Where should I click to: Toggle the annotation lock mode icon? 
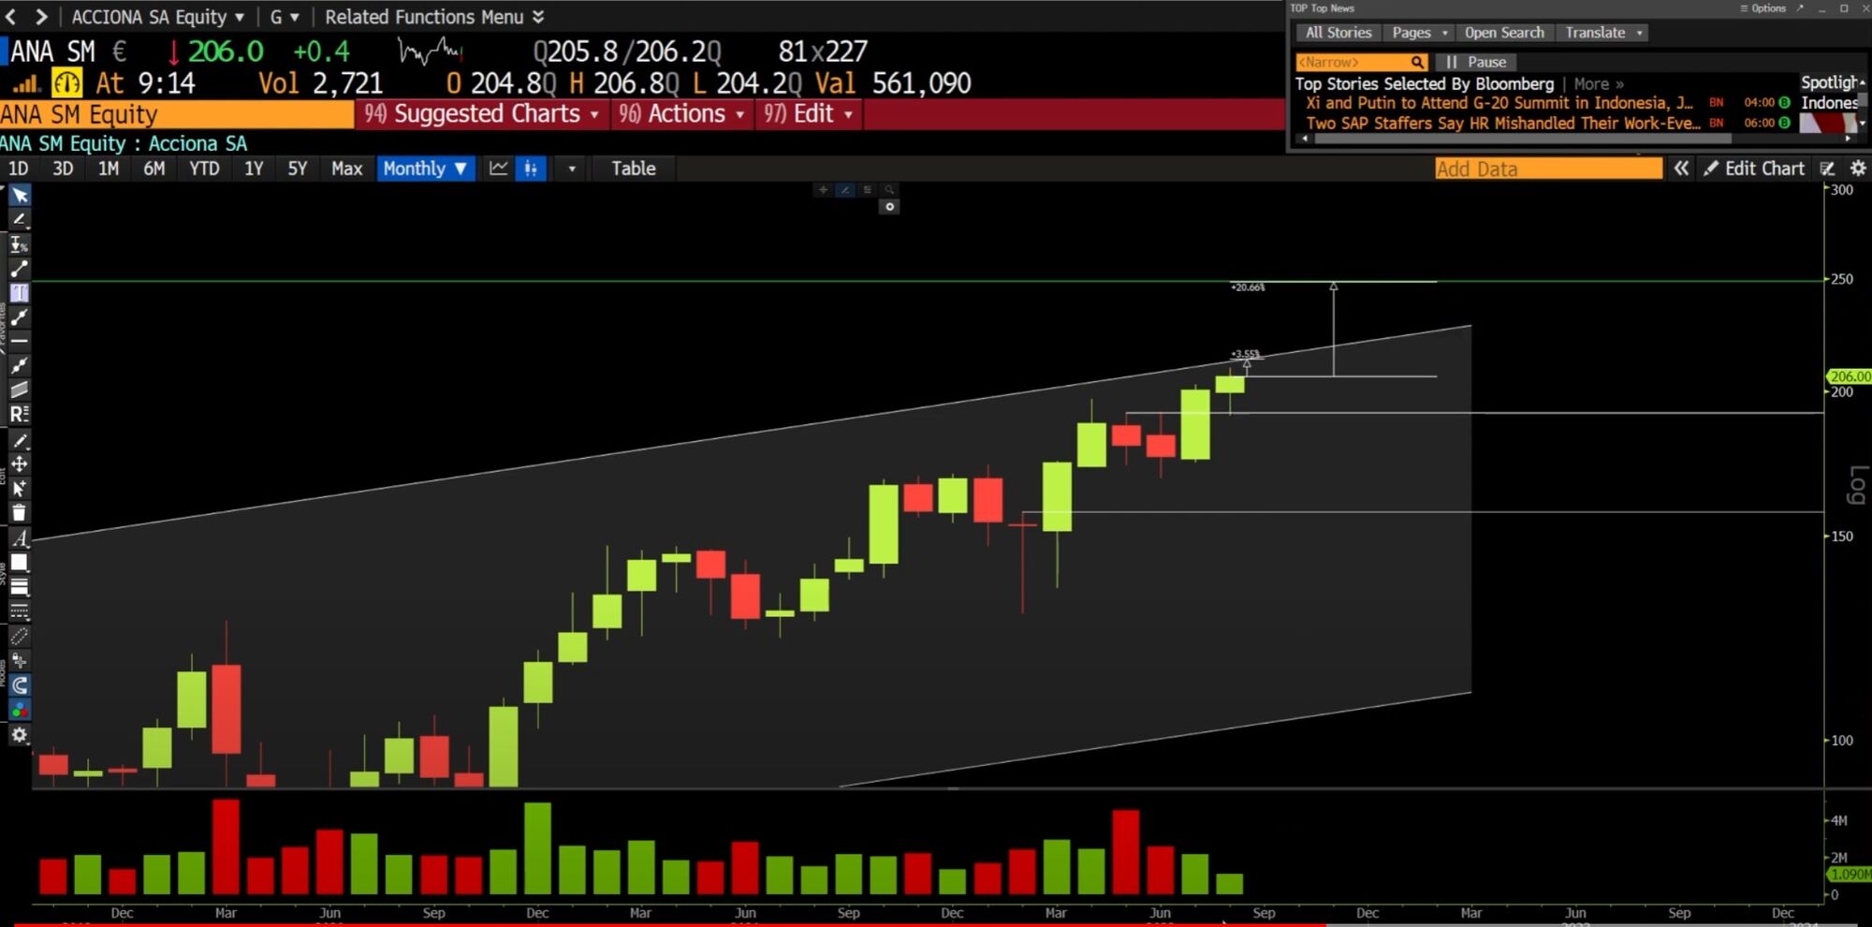click(x=20, y=660)
